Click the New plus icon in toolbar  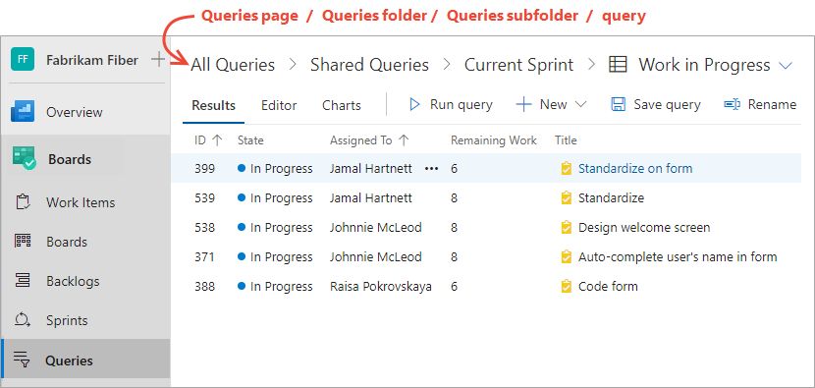point(523,104)
